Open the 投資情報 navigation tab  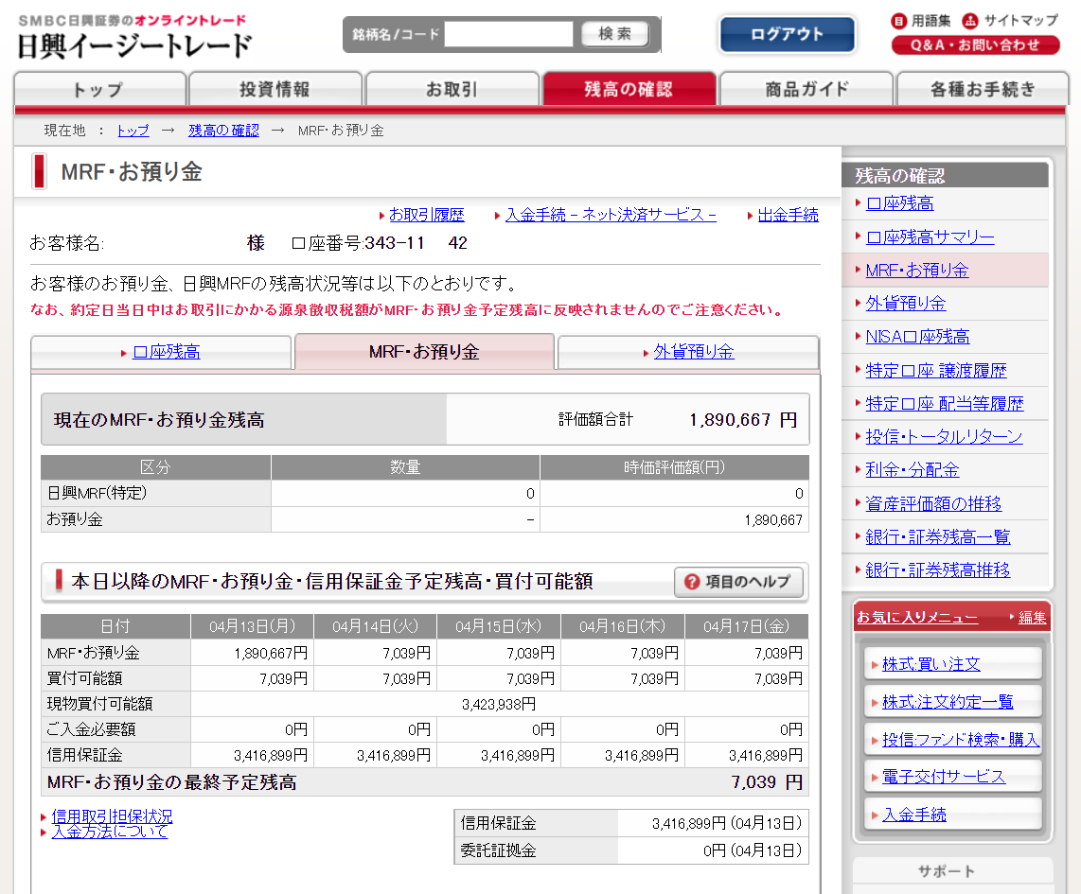(x=275, y=90)
